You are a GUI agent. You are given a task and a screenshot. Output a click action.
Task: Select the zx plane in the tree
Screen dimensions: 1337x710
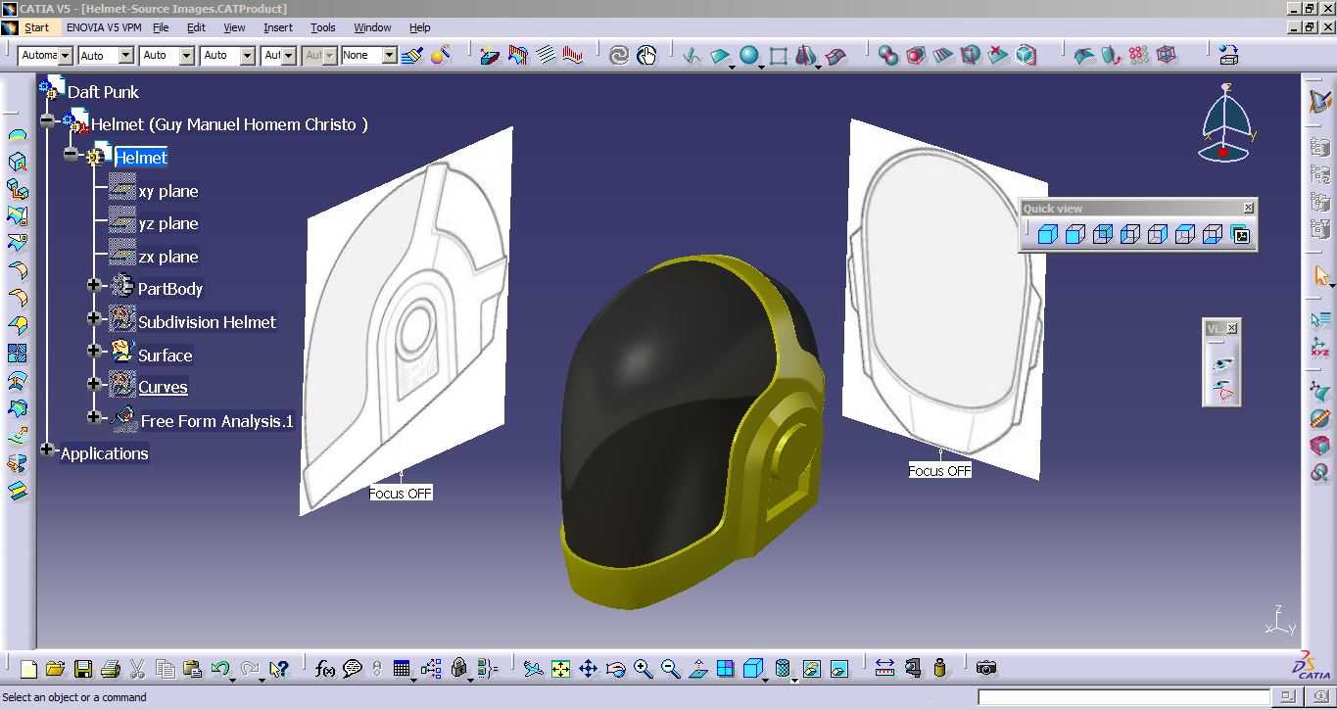(168, 257)
